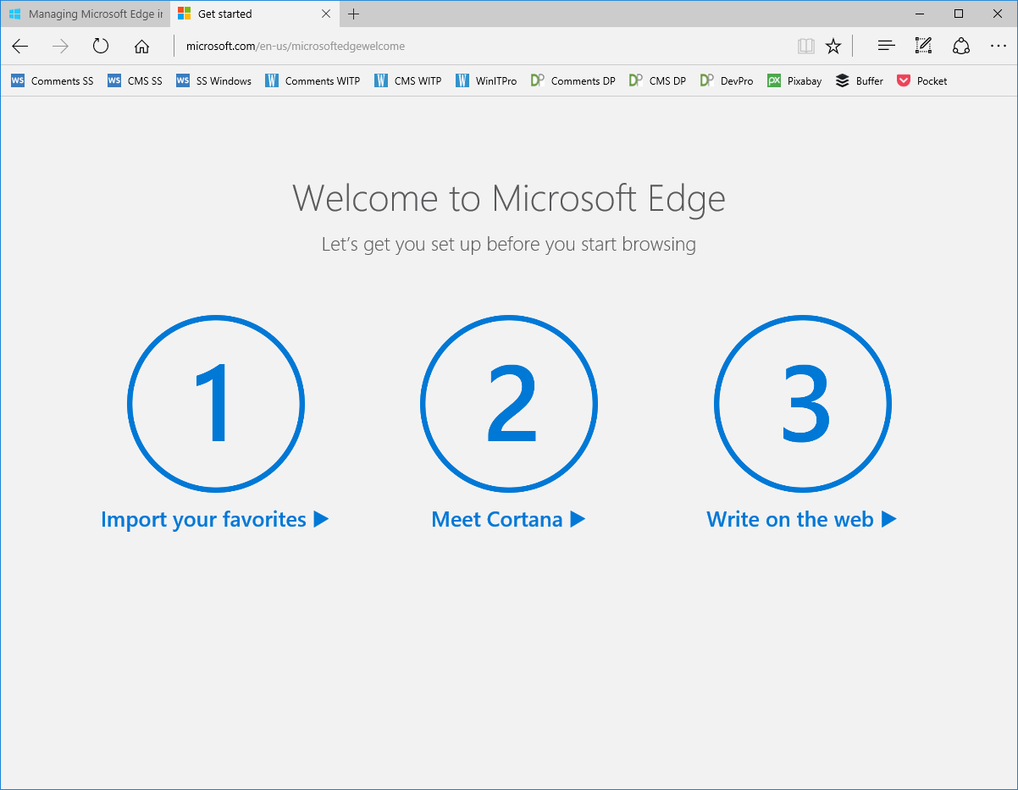The height and width of the screenshot is (790, 1018).
Task: Open the Hub icon
Action: pos(886,47)
